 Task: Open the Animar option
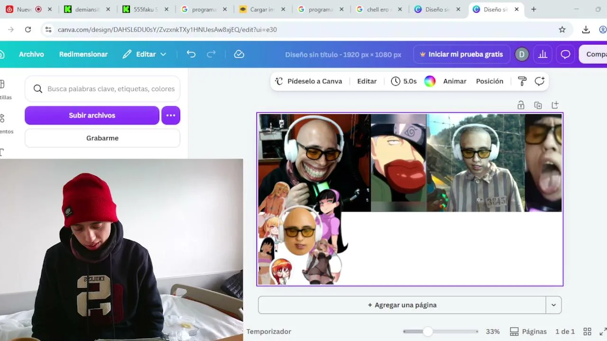coord(455,81)
